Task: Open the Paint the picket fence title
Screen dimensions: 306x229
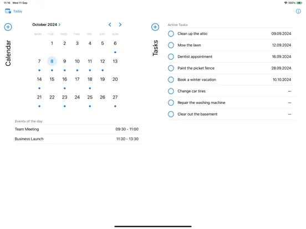Action: pyautogui.click(x=196, y=68)
